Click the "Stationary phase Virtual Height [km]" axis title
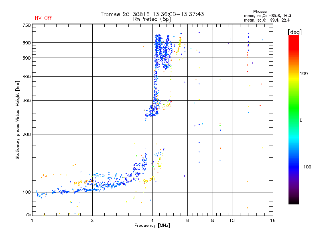The width and height of the screenshot is (321, 240). tap(18, 120)
